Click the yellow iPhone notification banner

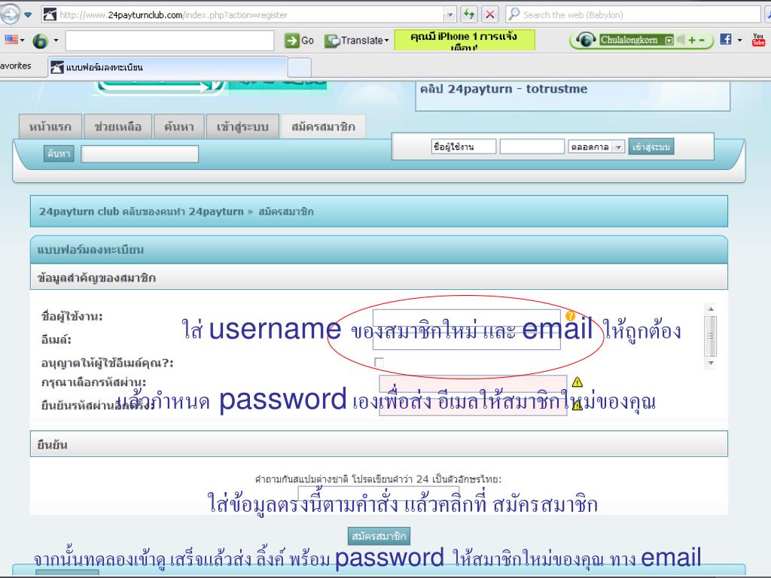tap(465, 40)
